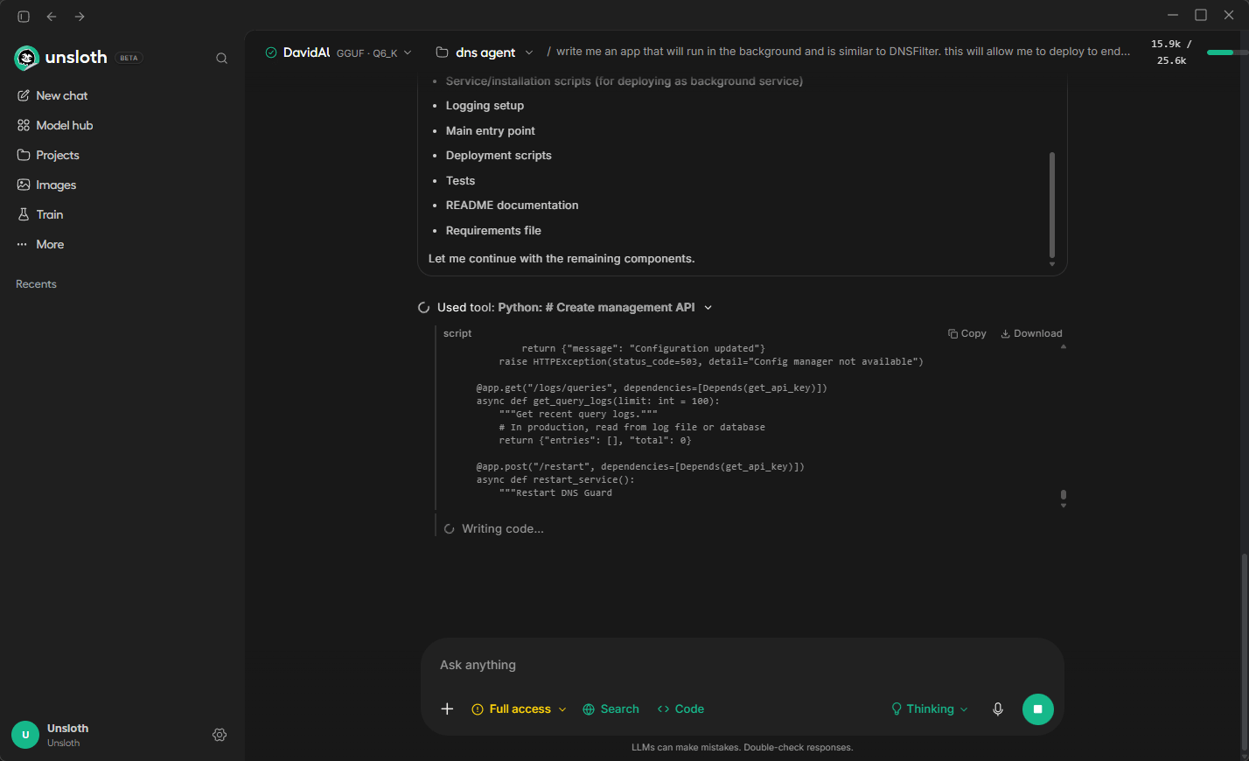Viewport: 1249px width, 761px height.
Task: Download the script
Action: [1031, 333]
